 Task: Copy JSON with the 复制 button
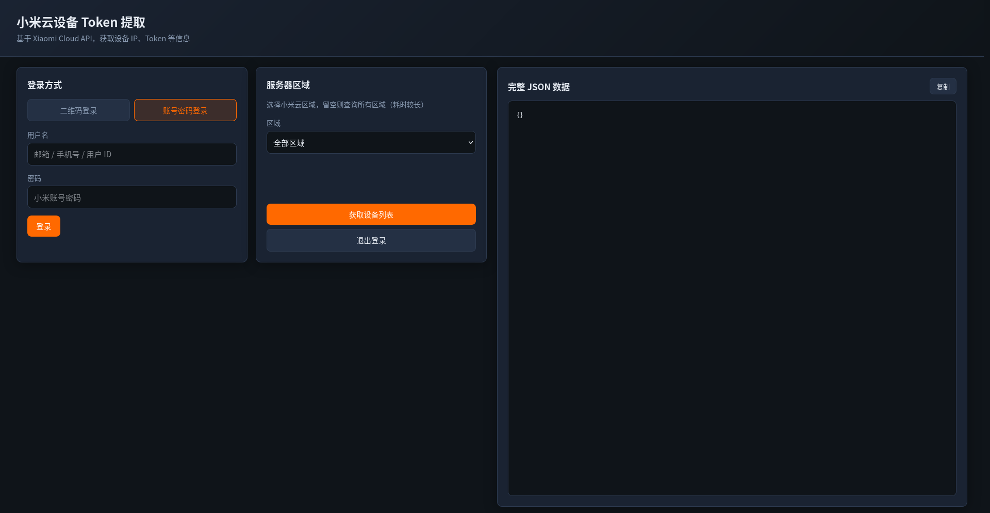pos(943,87)
